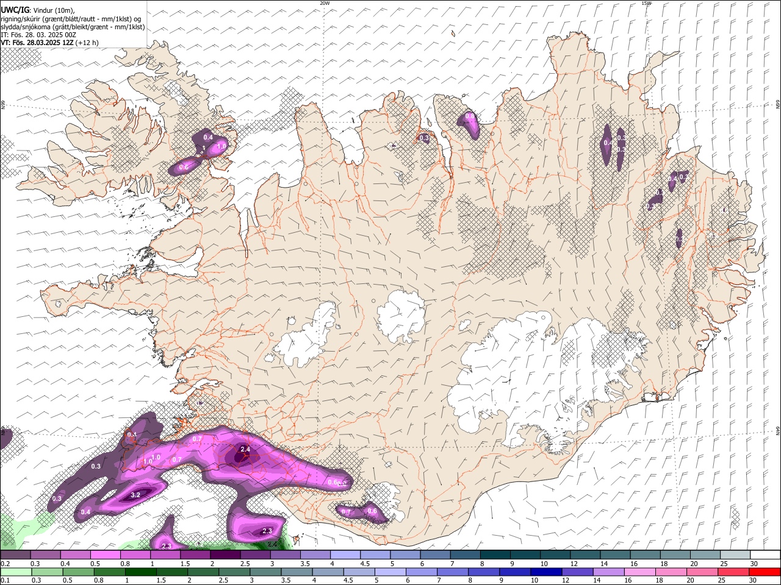The image size is (781, 585).
Task: Pick the darkest purple 2–2.5 snow legend swatch
Action: (225, 555)
